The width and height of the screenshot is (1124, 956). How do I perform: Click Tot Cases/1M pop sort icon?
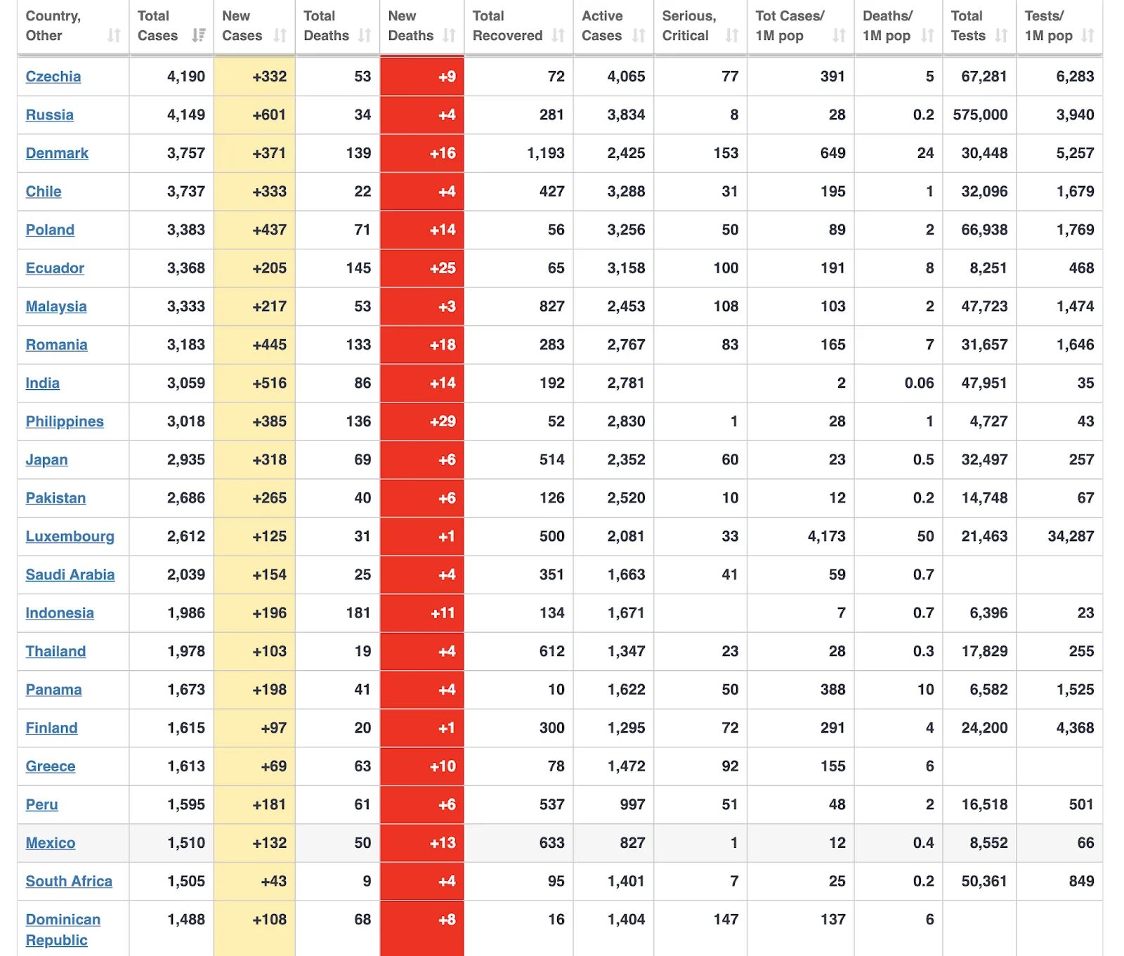click(839, 36)
